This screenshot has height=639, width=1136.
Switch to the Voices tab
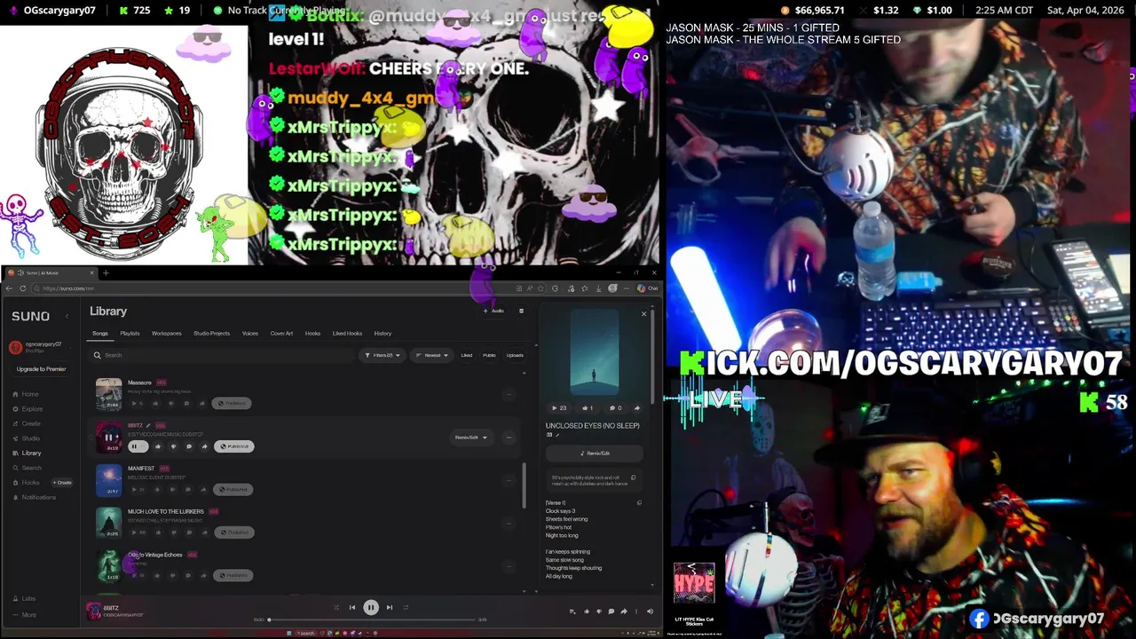pyautogui.click(x=250, y=334)
